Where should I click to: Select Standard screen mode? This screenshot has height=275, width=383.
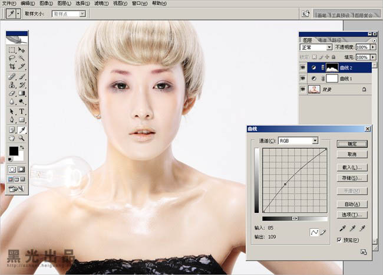(x=11, y=179)
